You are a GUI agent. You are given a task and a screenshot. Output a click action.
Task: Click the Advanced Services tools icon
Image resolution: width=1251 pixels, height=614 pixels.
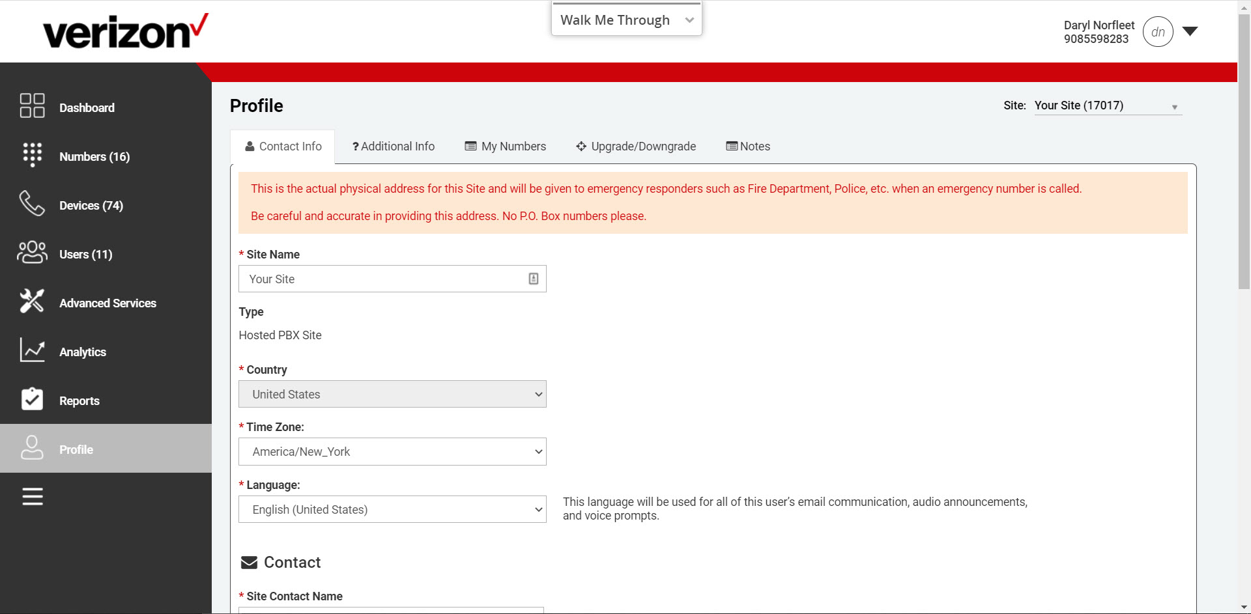click(32, 301)
